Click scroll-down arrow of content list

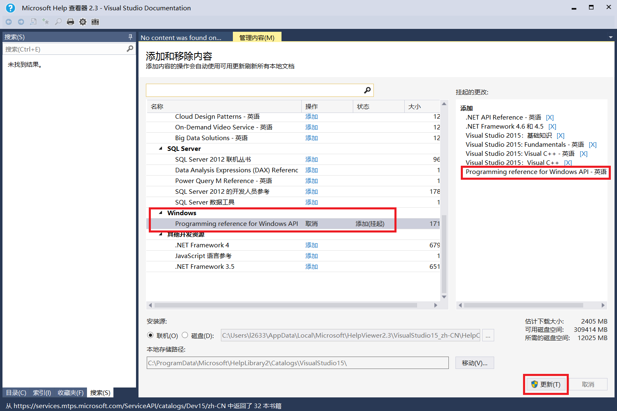click(x=444, y=297)
